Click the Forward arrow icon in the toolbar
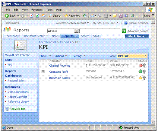158x132 pixels. click(22, 16)
